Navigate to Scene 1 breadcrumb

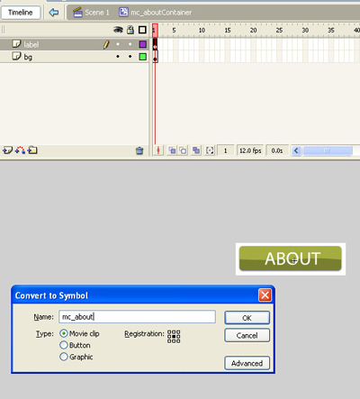click(91, 13)
